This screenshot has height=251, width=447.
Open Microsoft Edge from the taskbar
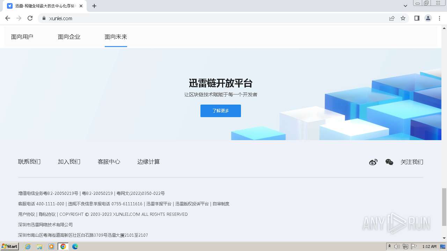[x=75, y=246]
